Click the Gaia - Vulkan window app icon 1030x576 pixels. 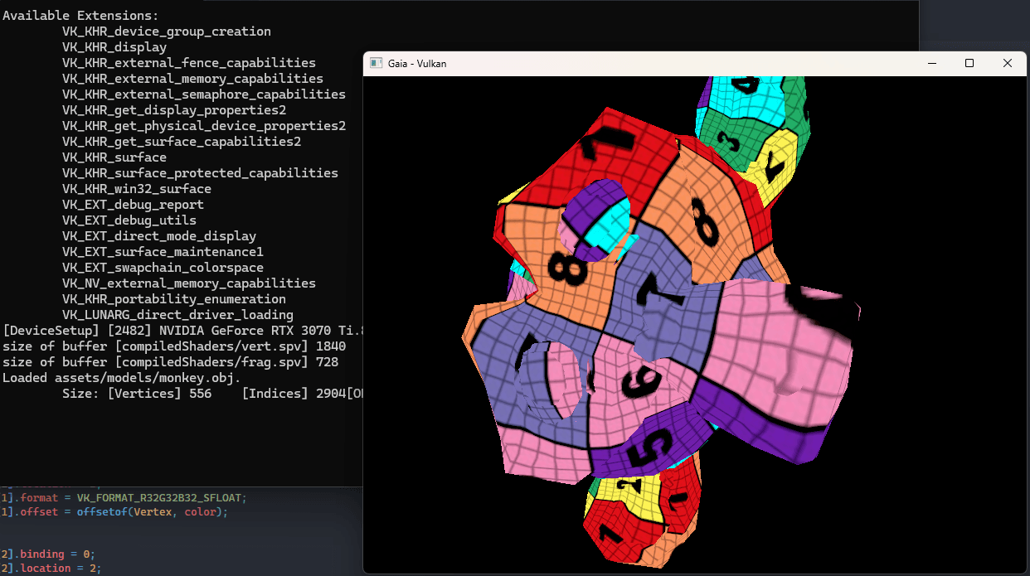coord(376,63)
